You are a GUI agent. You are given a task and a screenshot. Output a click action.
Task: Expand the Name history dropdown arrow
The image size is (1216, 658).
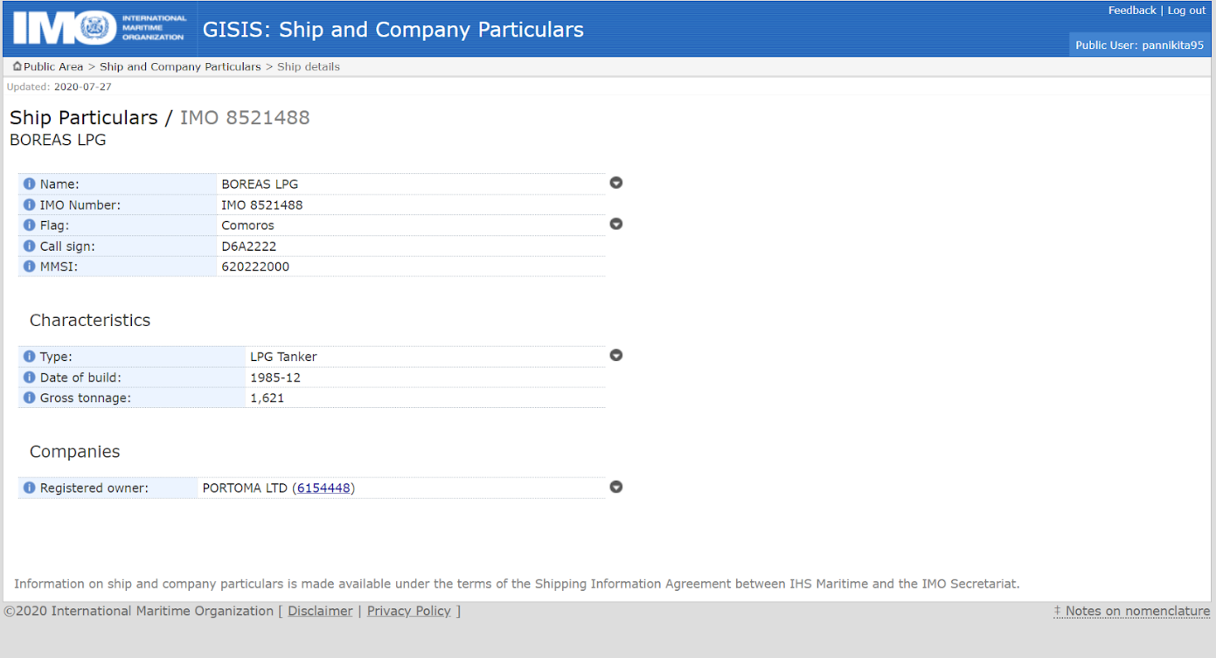click(616, 183)
